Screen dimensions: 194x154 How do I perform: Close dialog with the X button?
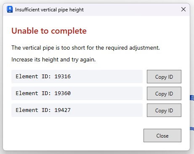(x=183, y=9)
